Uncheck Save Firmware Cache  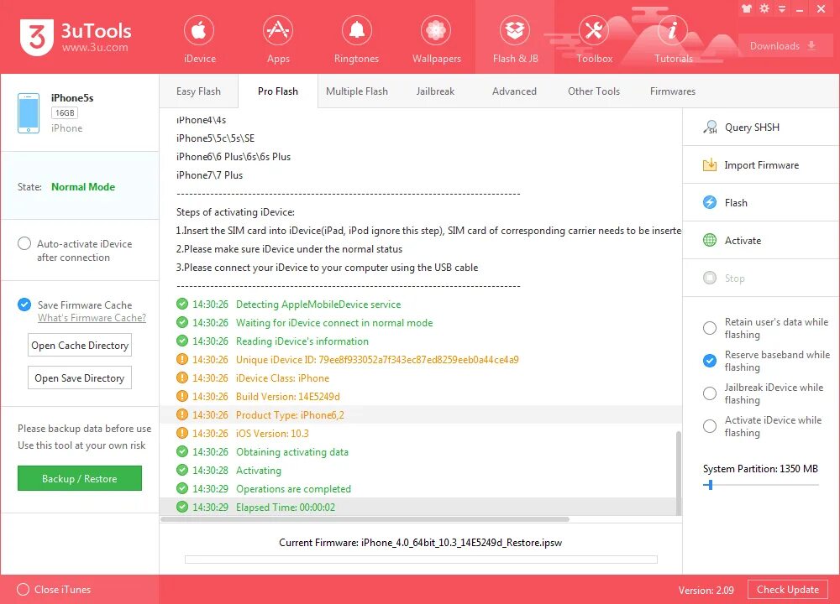(24, 305)
